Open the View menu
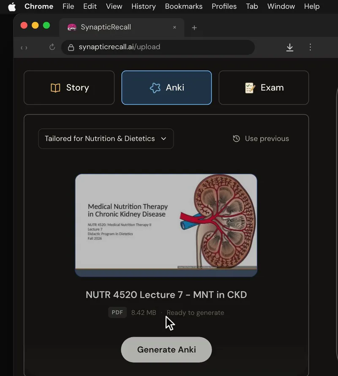Image resolution: width=338 pixels, height=376 pixels. pos(114,6)
